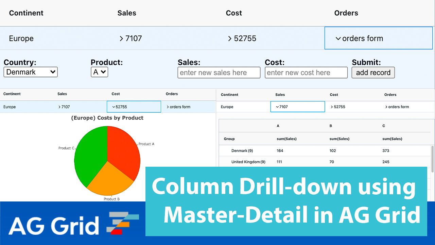
Task: Expand orders form in left grid
Action: [x=168, y=107]
